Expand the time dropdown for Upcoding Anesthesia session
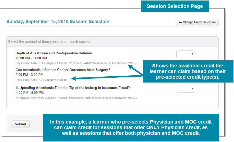234x142 pixels. (x=186, y=89)
